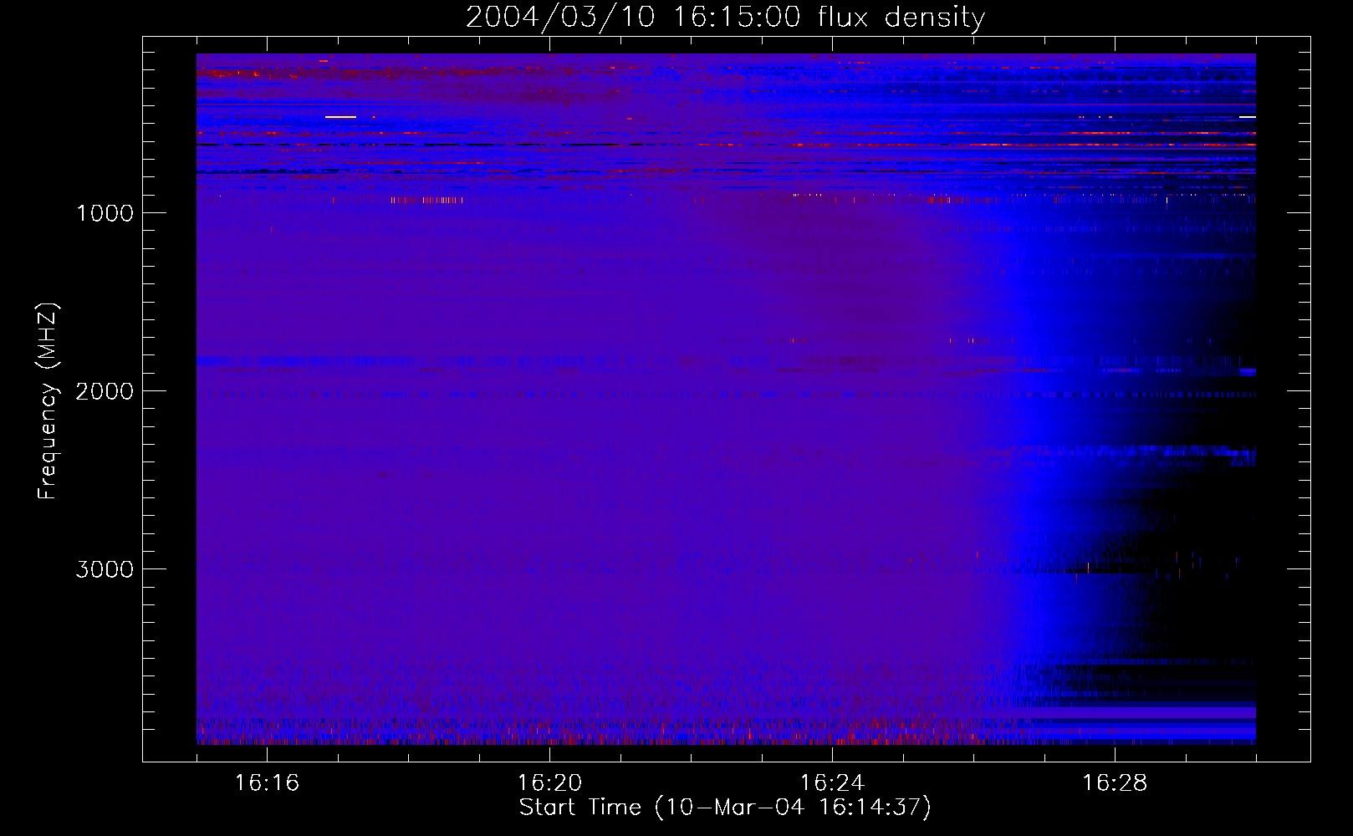This screenshot has width=1353, height=836.
Task: Select the 'Frequency (MHZ)' axis label
Action: pos(48,401)
